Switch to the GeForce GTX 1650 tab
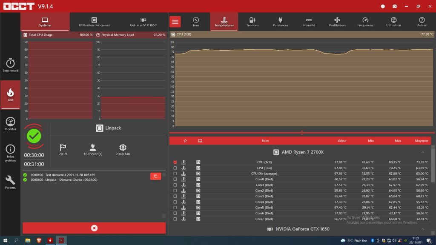This screenshot has height=245, width=436. point(143,22)
